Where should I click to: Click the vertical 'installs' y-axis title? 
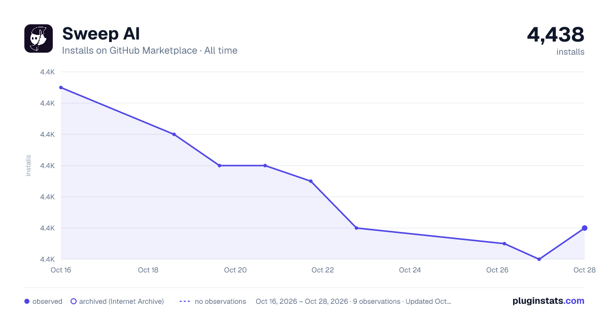[28, 166]
